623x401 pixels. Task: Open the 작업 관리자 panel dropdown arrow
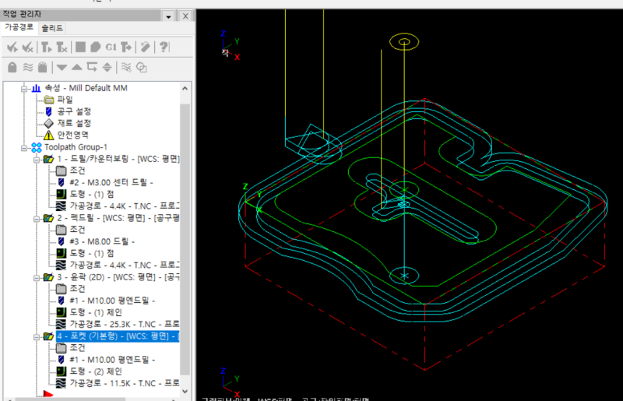[169, 16]
